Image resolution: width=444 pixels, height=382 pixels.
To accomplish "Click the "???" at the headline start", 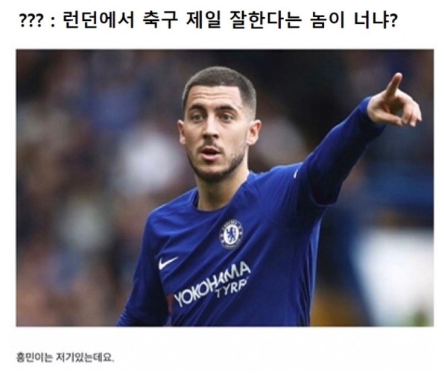I will pos(31,21).
